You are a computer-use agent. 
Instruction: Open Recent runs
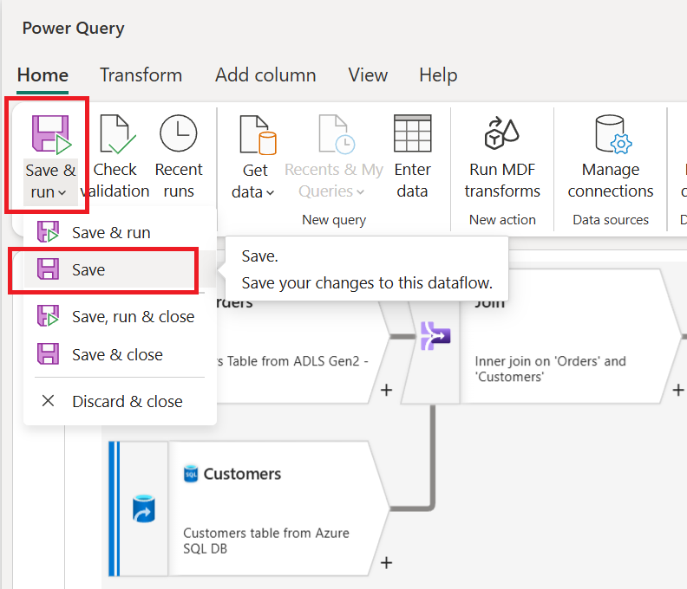(x=179, y=157)
